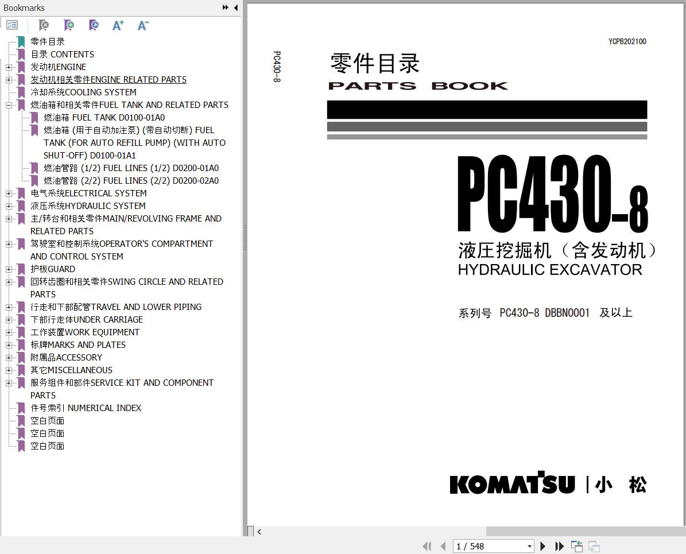Select the 发动机ENGINE bookmark
This screenshot has height=554, width=686.
coord(58,67)
